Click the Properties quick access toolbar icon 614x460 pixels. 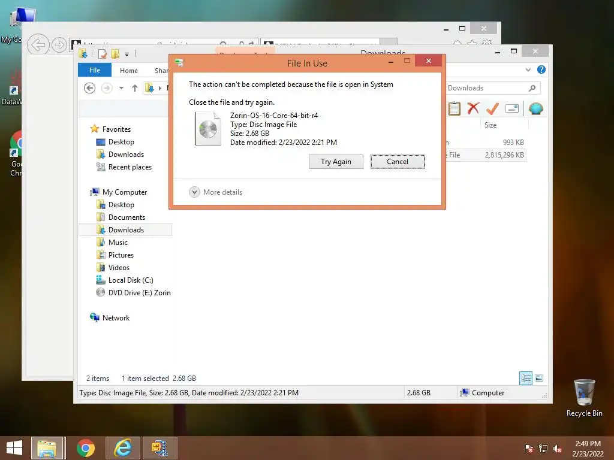tap(103, 53)
